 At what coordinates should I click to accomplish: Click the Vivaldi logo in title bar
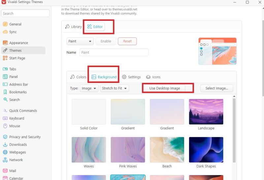pos(4,2)
